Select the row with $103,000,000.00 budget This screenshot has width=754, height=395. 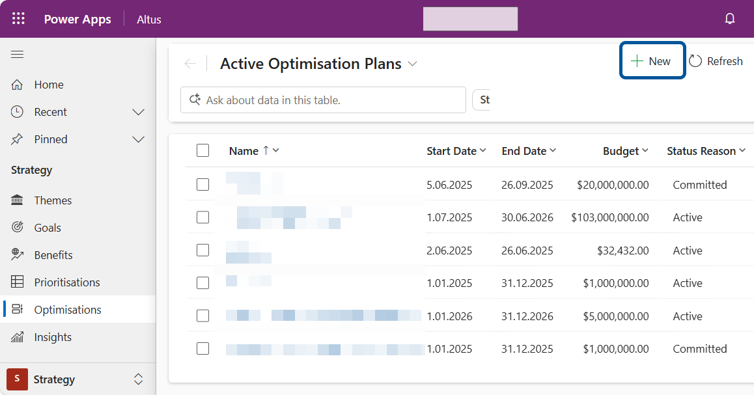tap(203, 217)
